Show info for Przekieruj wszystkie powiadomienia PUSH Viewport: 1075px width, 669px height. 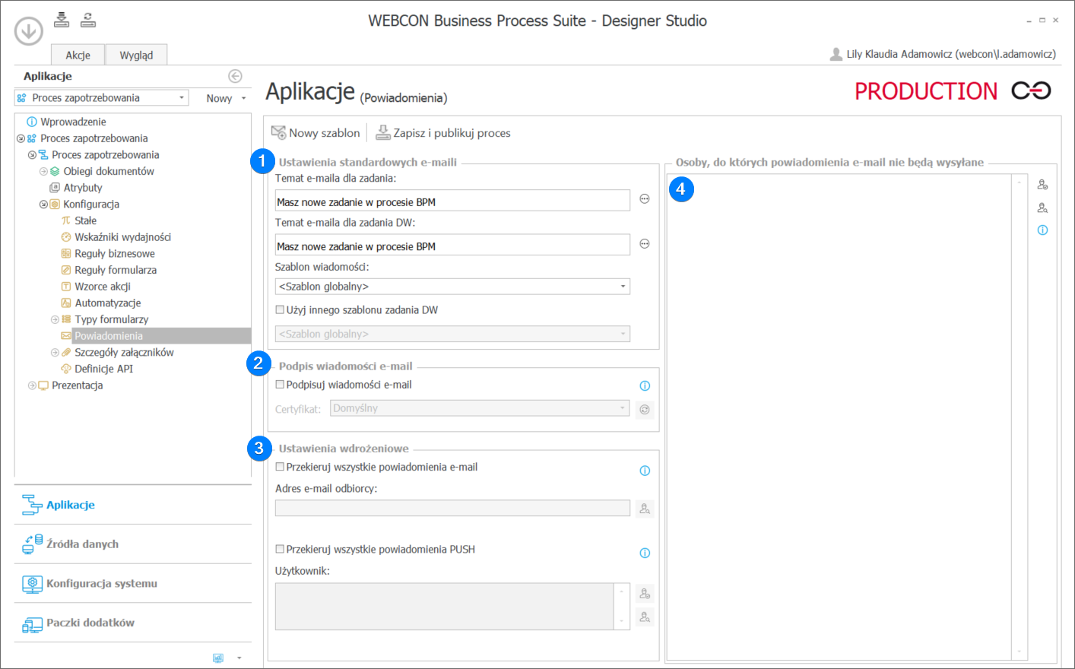click(645, 553)
